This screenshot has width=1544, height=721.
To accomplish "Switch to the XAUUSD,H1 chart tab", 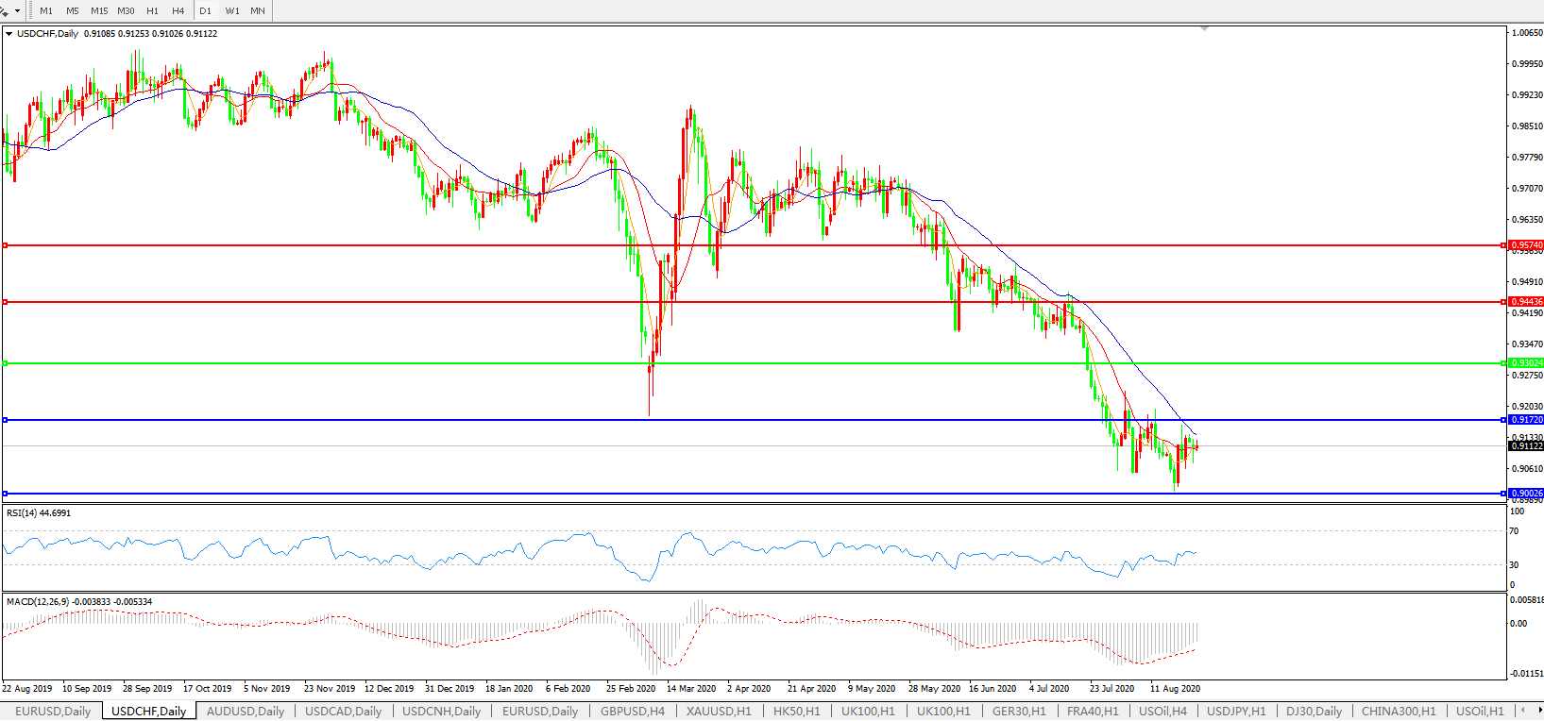I will 719,712.
